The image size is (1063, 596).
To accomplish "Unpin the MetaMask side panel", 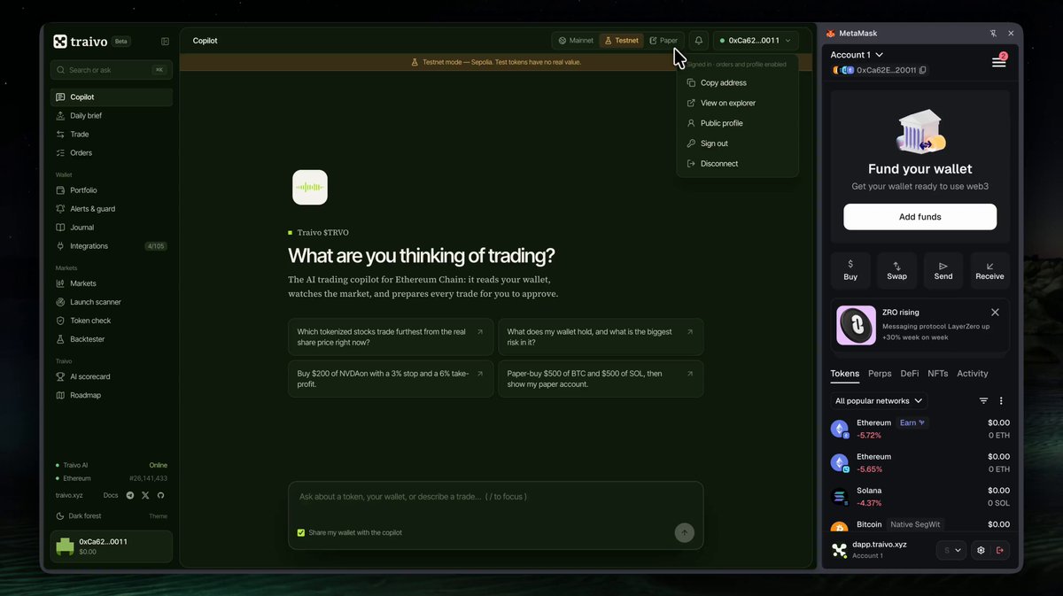I will point(993,34).
